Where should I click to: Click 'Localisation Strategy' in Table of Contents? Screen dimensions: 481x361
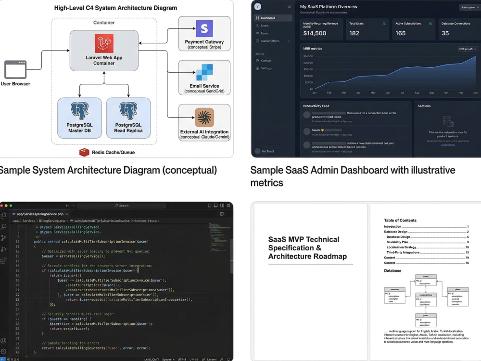click(x=401, y=247)
